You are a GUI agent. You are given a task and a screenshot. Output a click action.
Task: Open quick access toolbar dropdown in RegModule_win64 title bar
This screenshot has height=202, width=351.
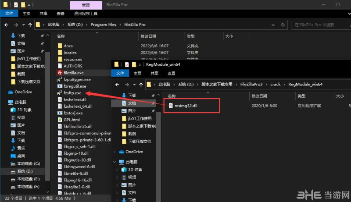[x=140, y=64]
